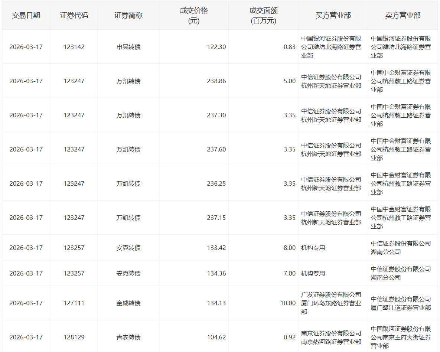
Task: Click buyer 南京证券南京热河路证券营业部
Action: tap(331, 338)
